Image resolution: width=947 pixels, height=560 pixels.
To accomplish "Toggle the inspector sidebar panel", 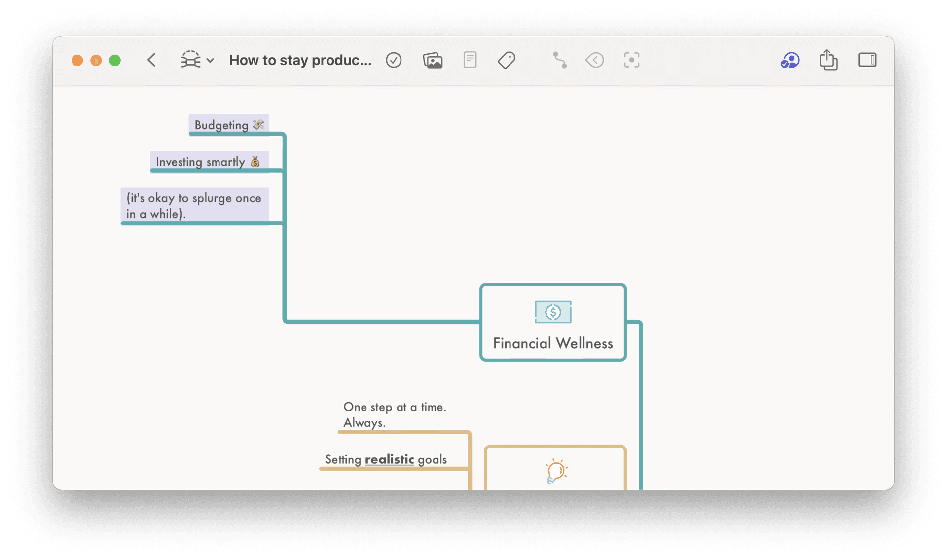I will coord(868,60).
